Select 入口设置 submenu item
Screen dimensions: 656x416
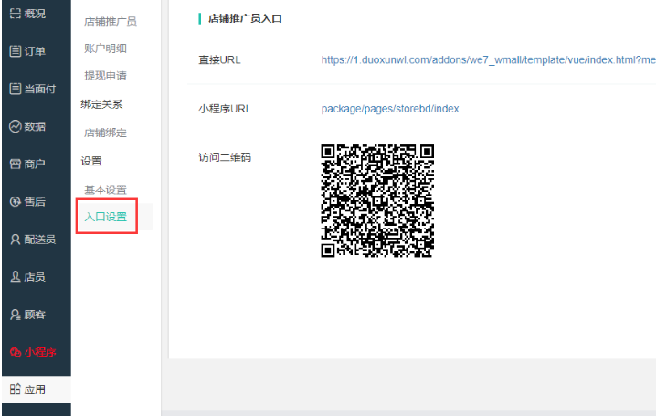[105, 217]
